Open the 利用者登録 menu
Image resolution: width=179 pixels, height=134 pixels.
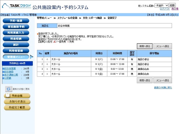16,51
